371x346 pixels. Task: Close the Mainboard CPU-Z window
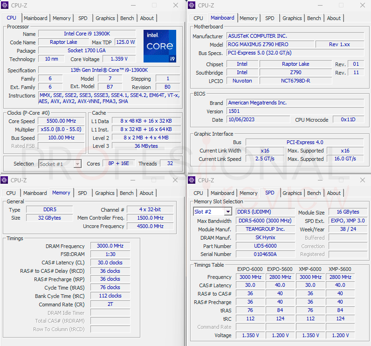point(363,5)
